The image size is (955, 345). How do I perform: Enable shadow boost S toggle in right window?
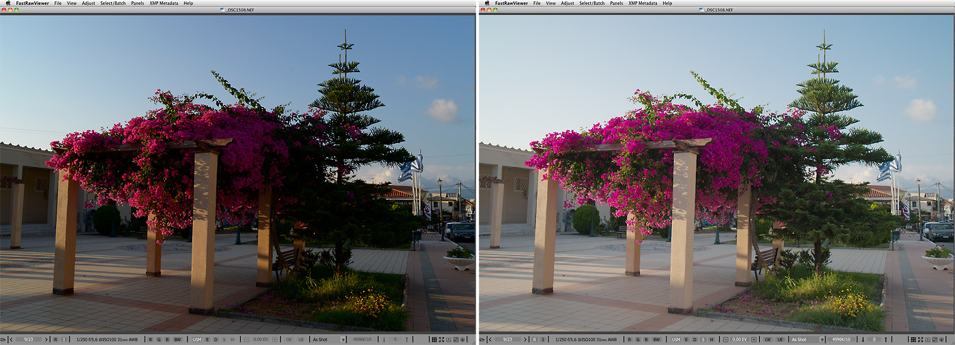click(703, 339)
